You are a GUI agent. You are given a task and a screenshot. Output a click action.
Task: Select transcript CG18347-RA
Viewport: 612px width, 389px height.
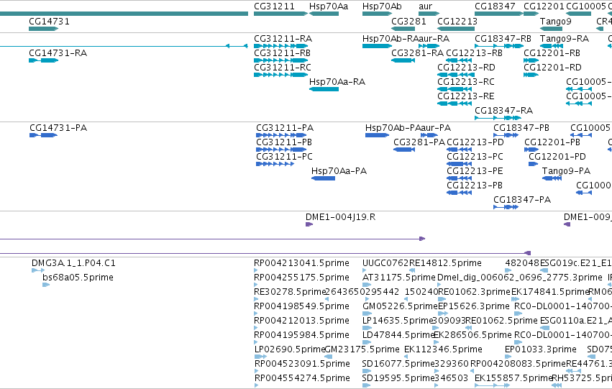point(498,118)
